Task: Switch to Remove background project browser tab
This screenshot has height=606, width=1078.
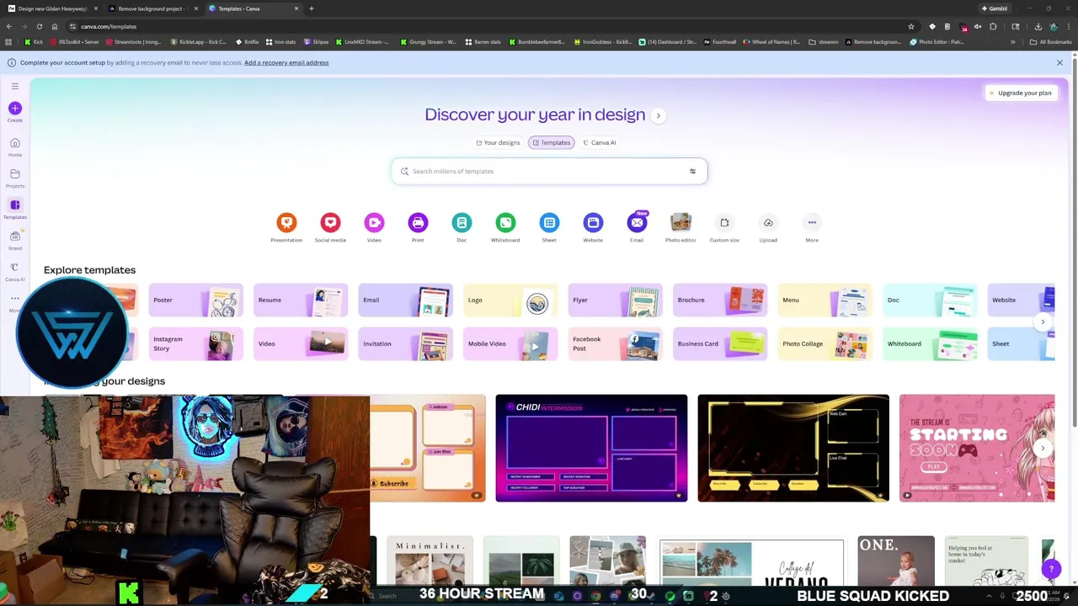Action: [152, 8]
